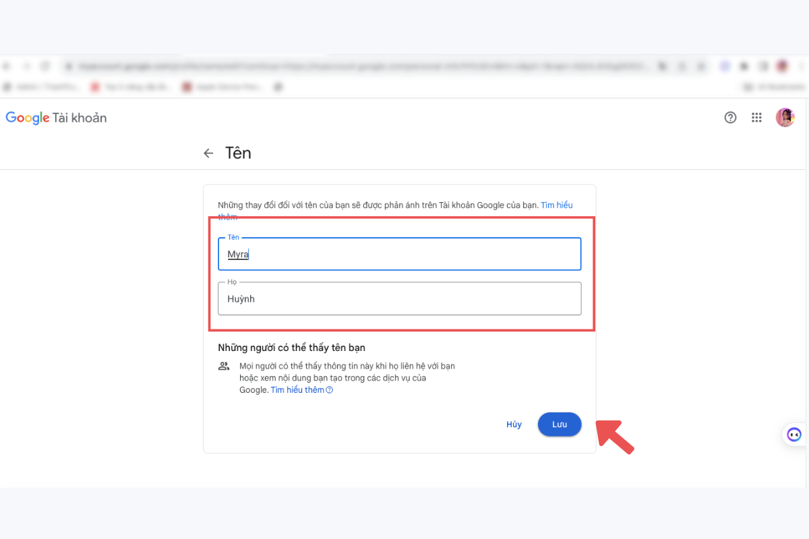The height and width of the screenshot is (539, 809).
Task: Click the Họ field containing Huỳnh
Action: coord(399,298)
